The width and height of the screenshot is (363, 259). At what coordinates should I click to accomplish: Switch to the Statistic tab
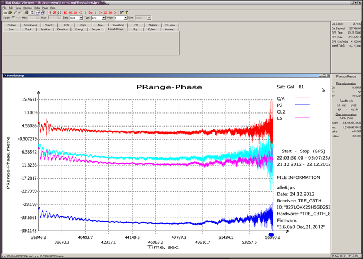pyautogui.click(x=153, y=25)
